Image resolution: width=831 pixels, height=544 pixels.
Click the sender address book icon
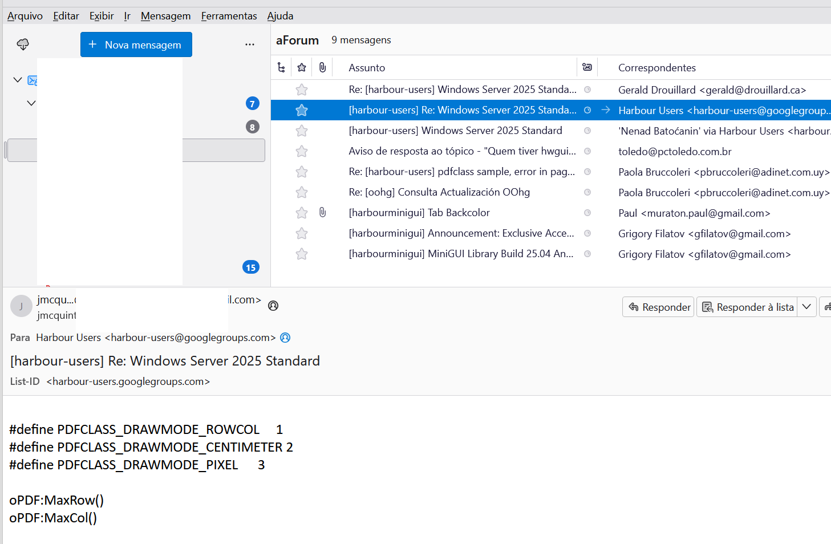click(x=273, y=306)
